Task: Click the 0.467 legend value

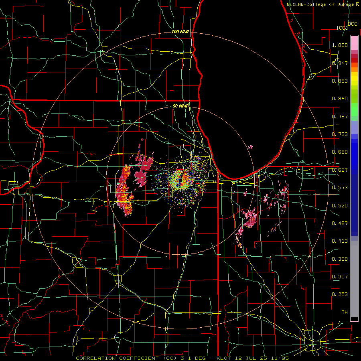Action: [x=340, y=223]
